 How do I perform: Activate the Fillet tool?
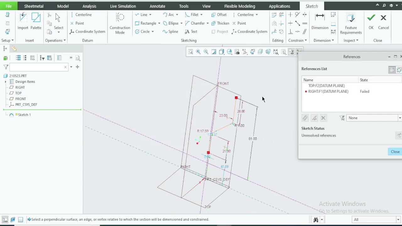click(x=192, y=15)
